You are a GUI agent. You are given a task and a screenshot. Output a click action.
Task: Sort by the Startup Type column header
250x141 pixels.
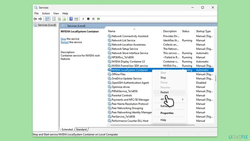204,31
